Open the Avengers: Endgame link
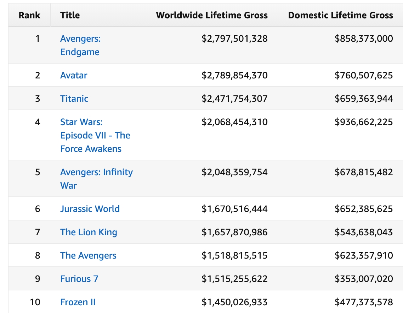The image size is (403, 313). tap(80, 45)
